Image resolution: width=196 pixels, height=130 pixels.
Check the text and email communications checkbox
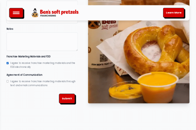coord(8,81)
